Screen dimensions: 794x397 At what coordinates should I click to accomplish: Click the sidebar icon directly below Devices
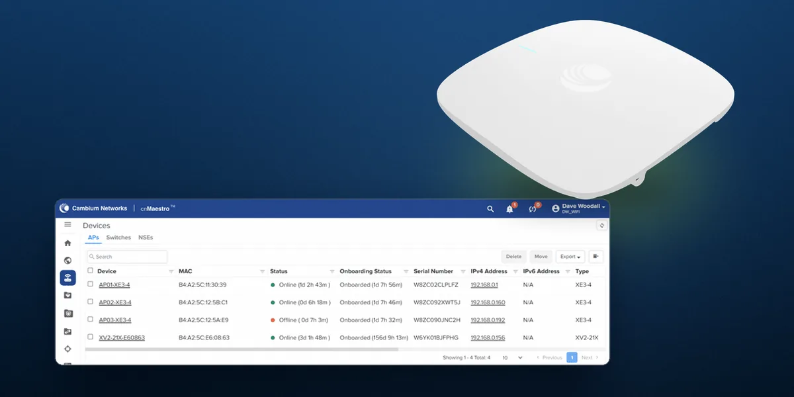click(x=67, y=296)
